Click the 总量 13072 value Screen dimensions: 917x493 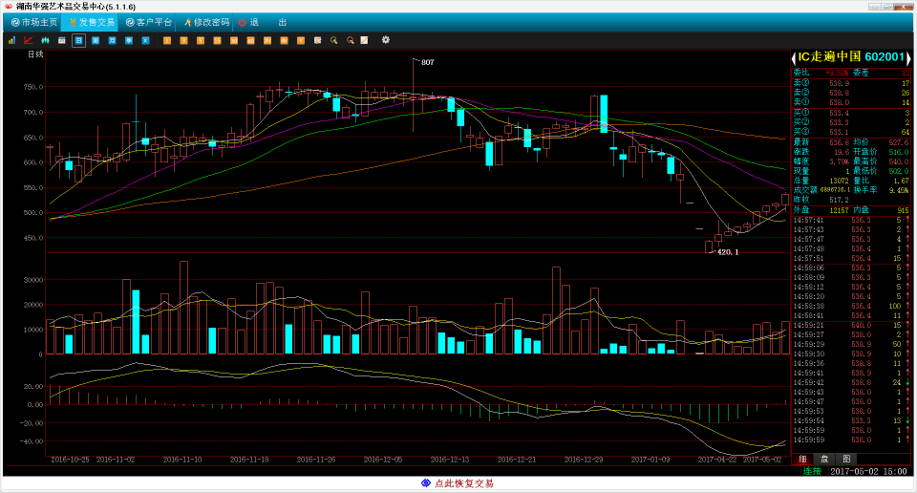point(840,181)
